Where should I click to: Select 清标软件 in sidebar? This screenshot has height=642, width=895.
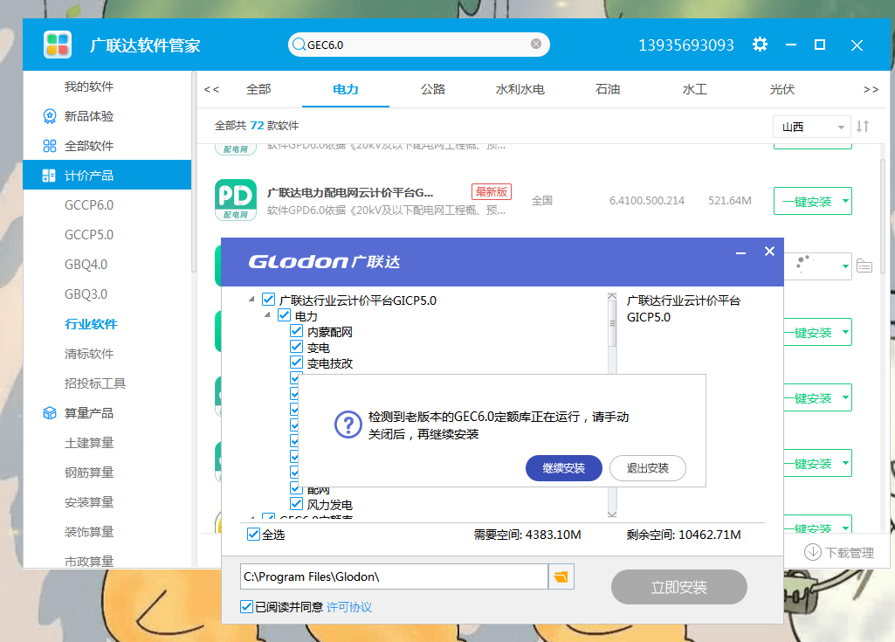click(89, 354)
